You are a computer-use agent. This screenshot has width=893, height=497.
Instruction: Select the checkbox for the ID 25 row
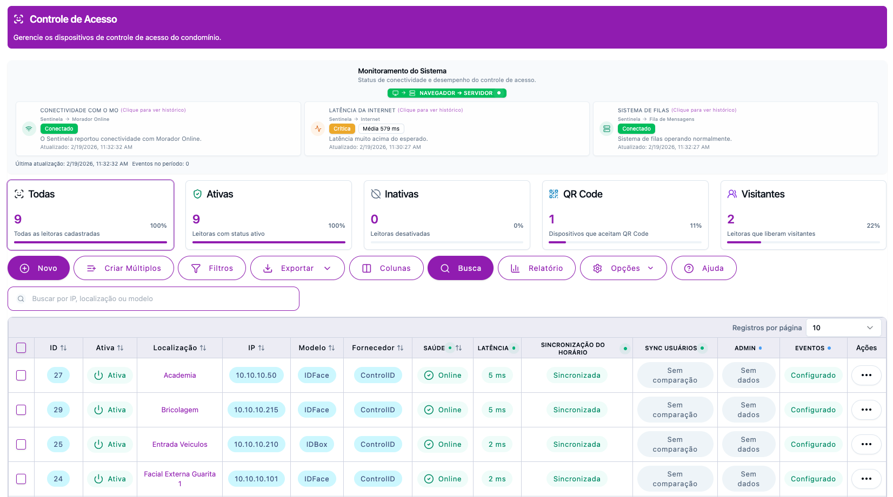coord(21,445)
